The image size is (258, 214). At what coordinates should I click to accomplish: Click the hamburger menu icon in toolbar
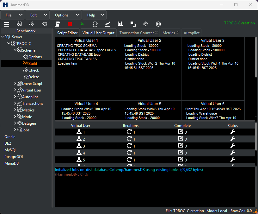pyautogui.click(x=7, y=24)
